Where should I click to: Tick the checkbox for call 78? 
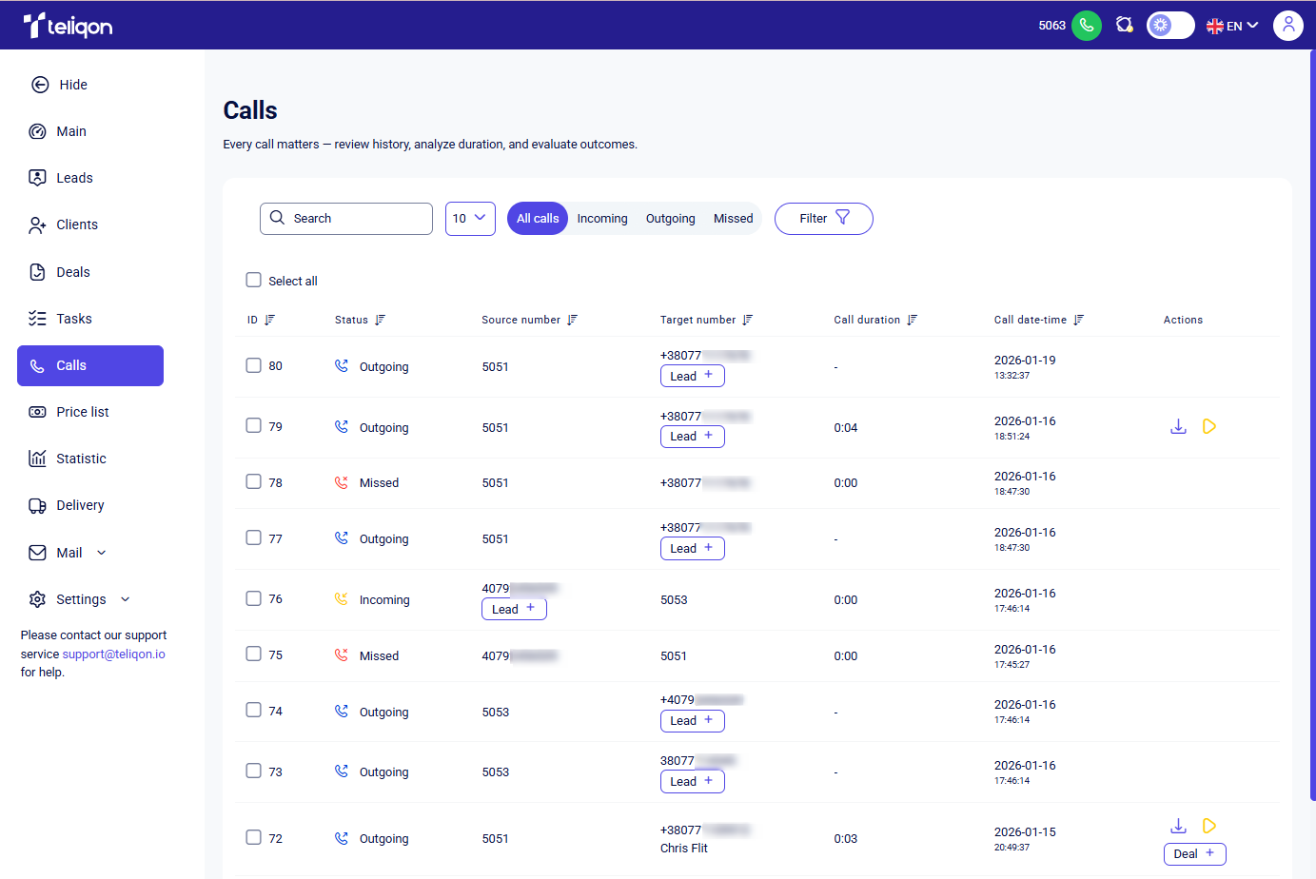pos(253,481)
